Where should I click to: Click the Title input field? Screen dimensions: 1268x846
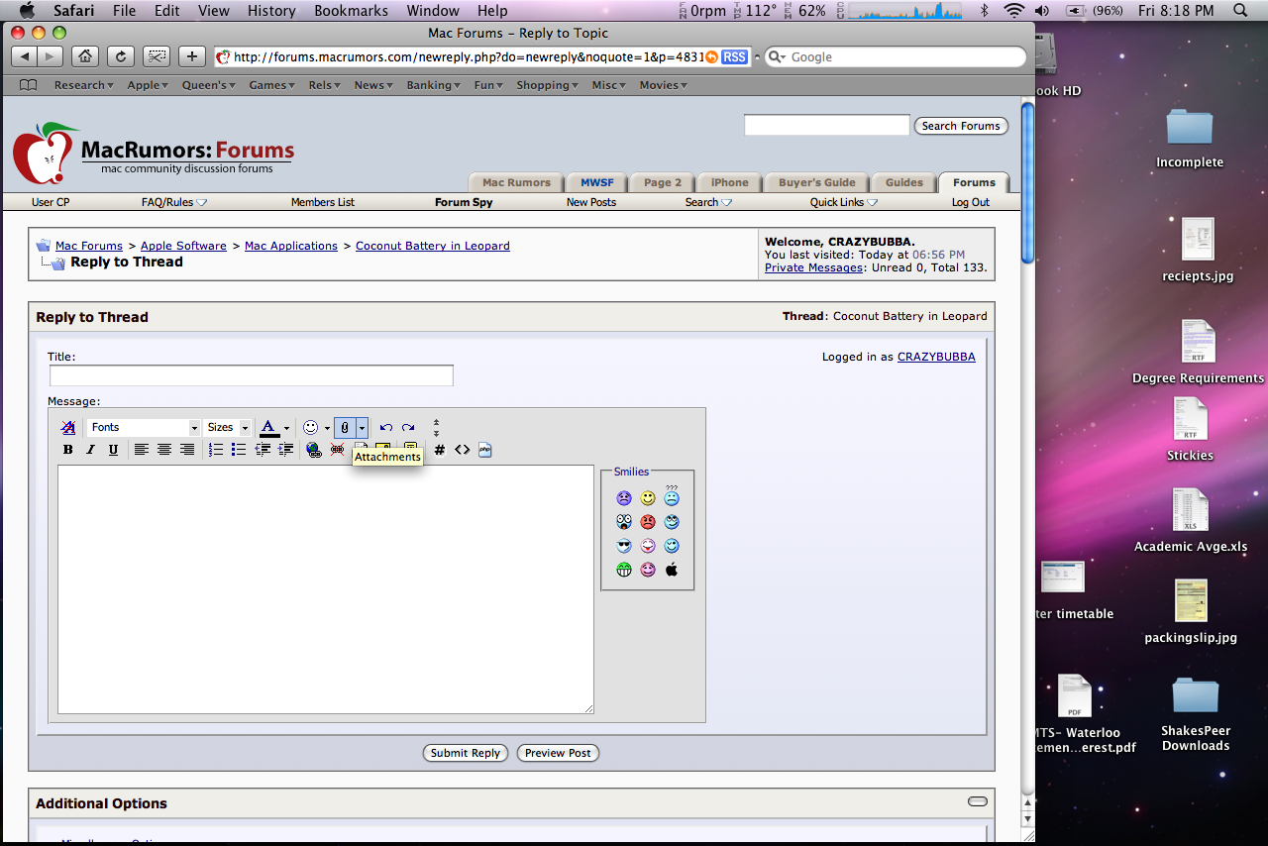[252, 375]
